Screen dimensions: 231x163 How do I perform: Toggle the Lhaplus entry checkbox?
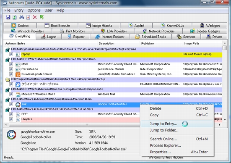(11, 119)
